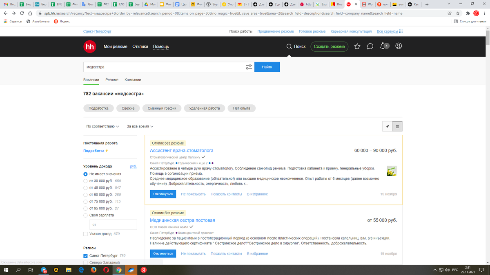Open 'По соответствию' sort dropdown
Image resolution: width=490 pixels, height=275 pixels.
tap(103, 126)
